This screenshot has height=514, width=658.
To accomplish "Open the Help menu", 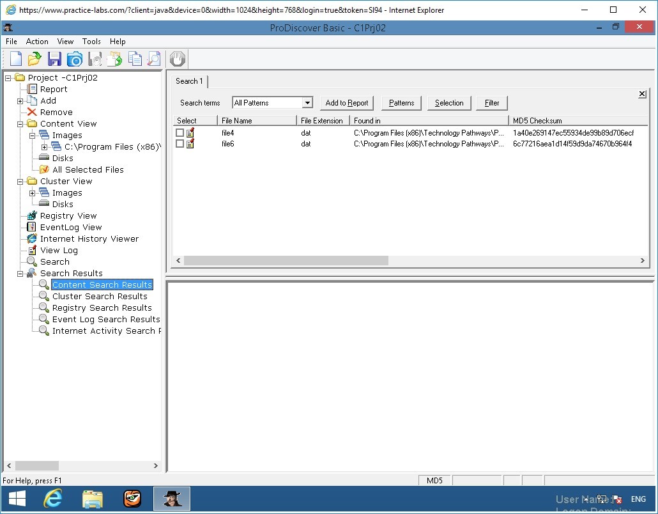I will 118,41.
